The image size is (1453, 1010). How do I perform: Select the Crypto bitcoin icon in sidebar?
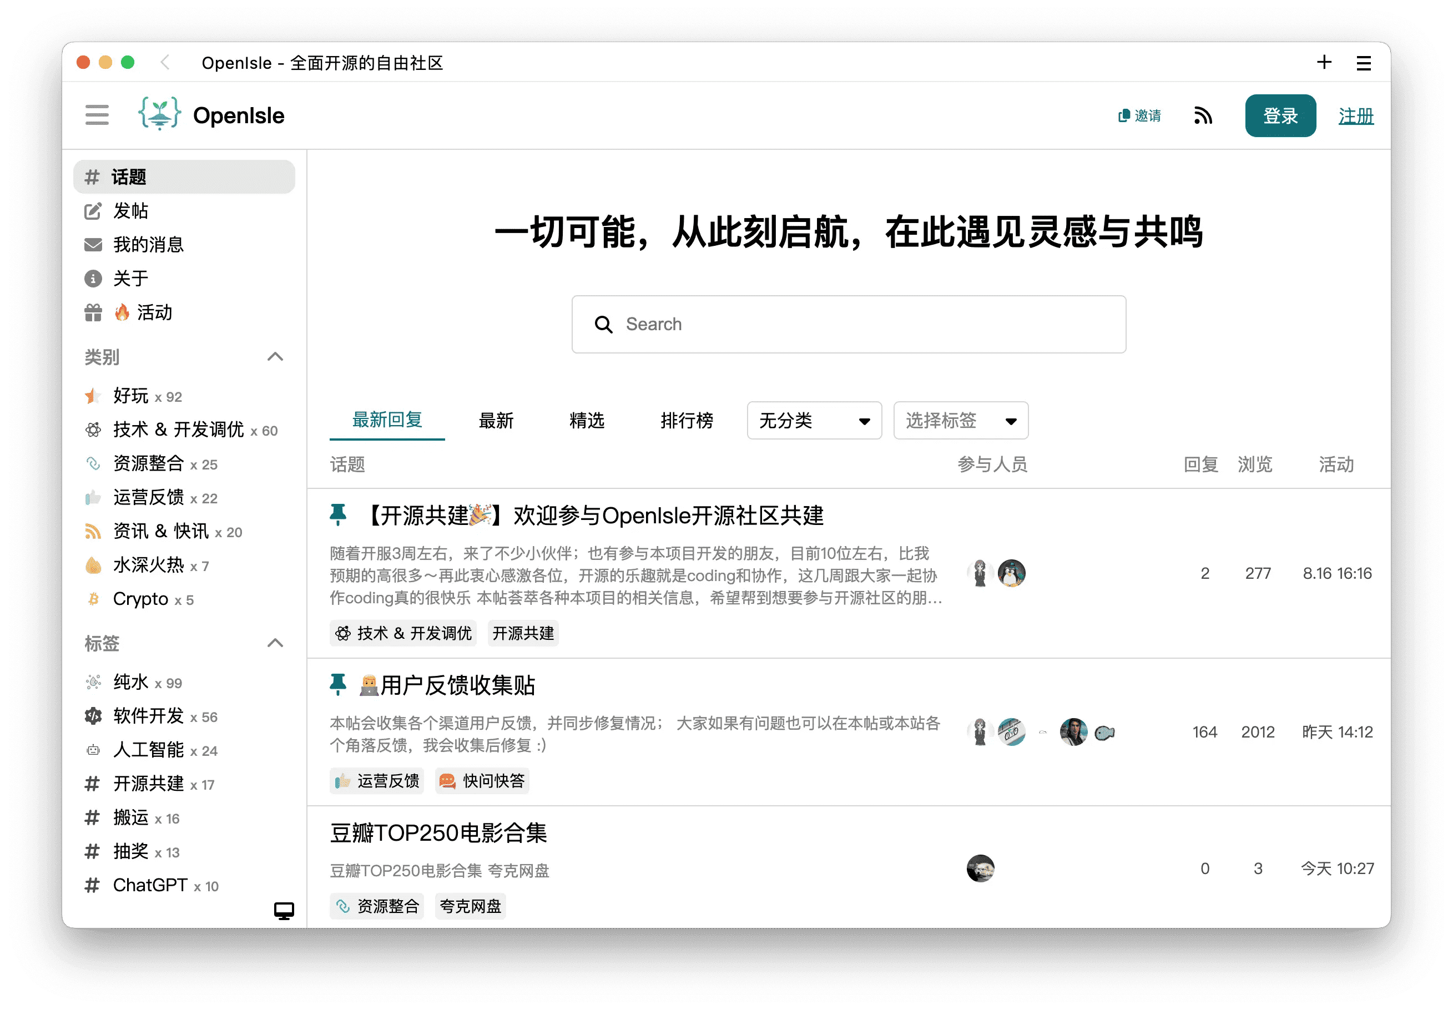tap(94, 599)
